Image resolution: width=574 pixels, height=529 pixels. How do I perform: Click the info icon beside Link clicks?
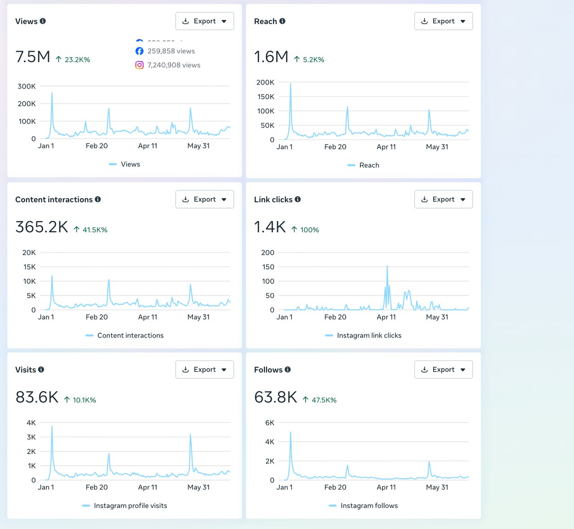(298, 199)
